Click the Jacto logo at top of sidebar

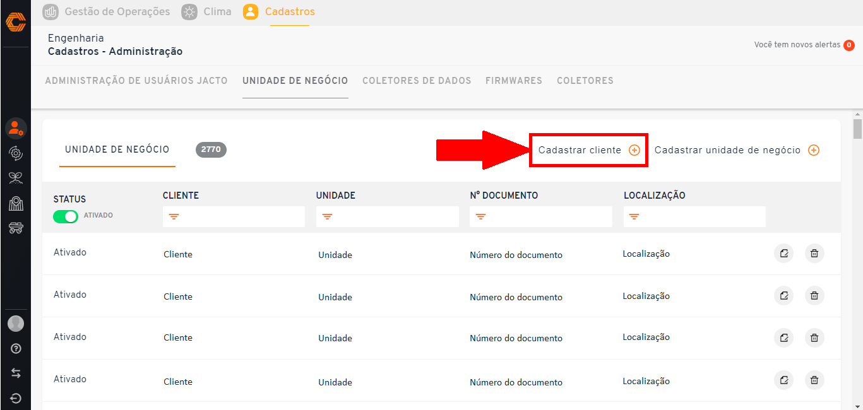(15, 22)
